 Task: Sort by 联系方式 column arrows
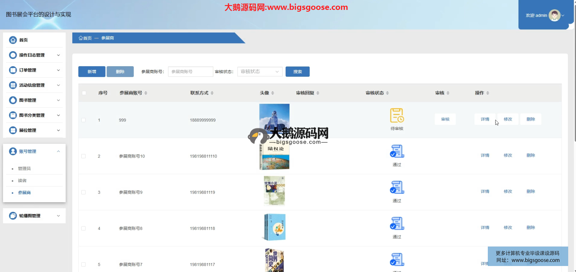click(212, 93)
